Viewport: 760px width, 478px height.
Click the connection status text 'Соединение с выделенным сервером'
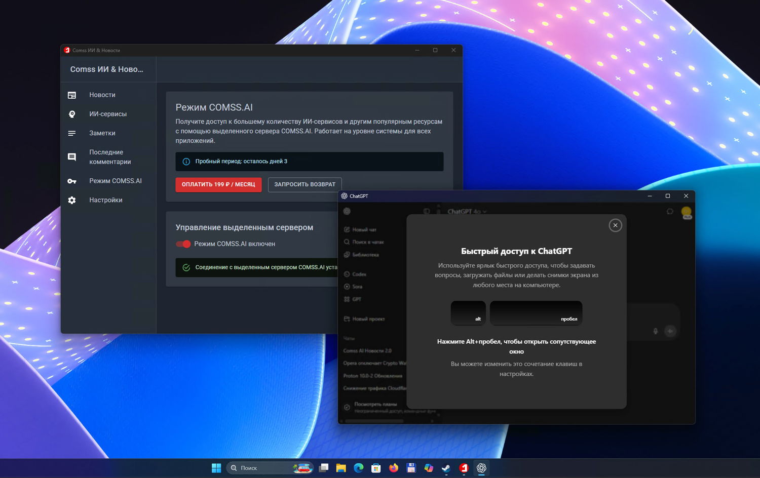coord(266,267)
